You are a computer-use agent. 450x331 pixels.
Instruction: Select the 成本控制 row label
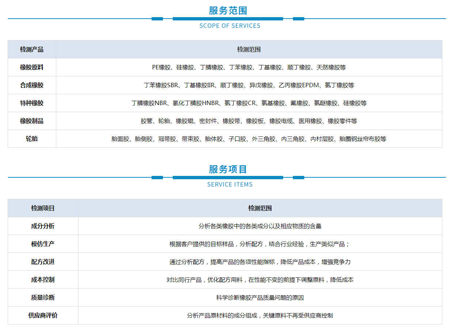point(43,280)
